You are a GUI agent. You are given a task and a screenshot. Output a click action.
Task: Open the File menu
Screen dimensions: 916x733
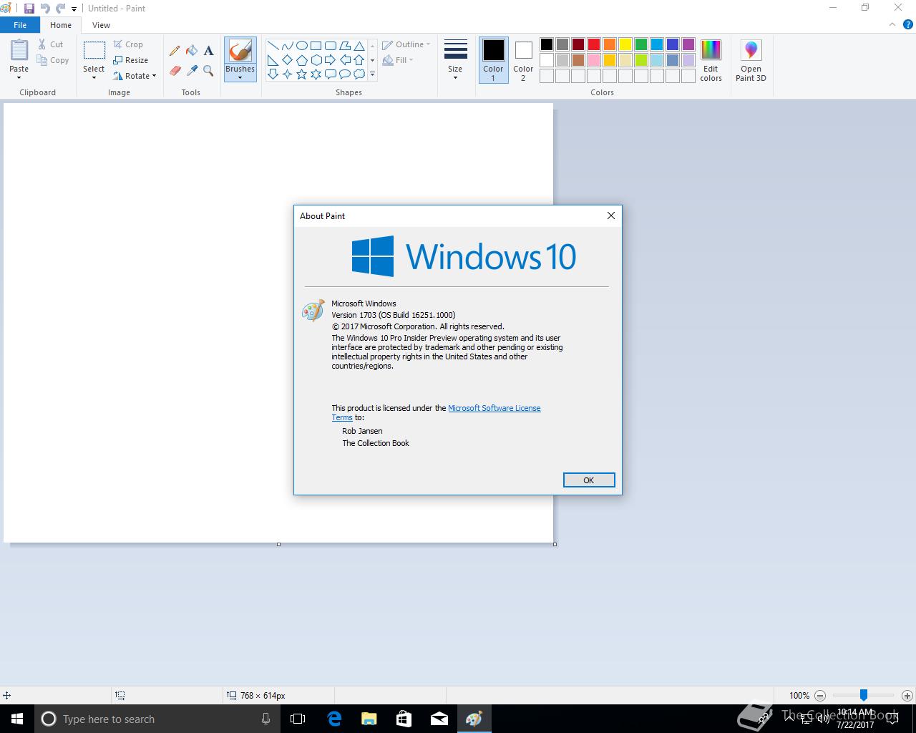coord(20,25)
